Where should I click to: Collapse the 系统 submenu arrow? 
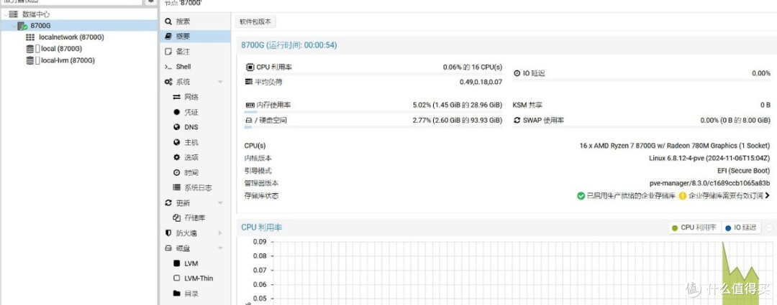[221, 82]
